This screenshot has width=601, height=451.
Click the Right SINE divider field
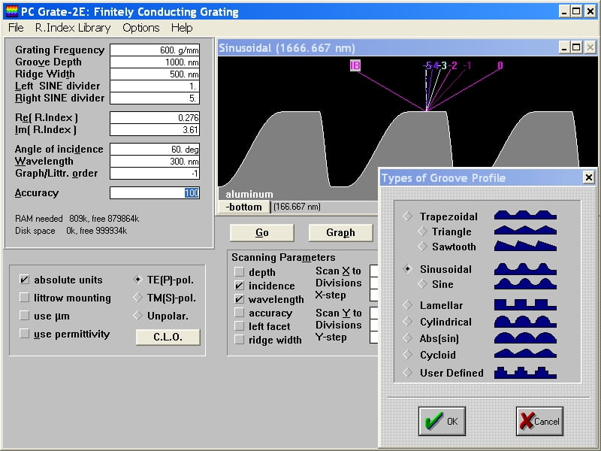point(155,98)
